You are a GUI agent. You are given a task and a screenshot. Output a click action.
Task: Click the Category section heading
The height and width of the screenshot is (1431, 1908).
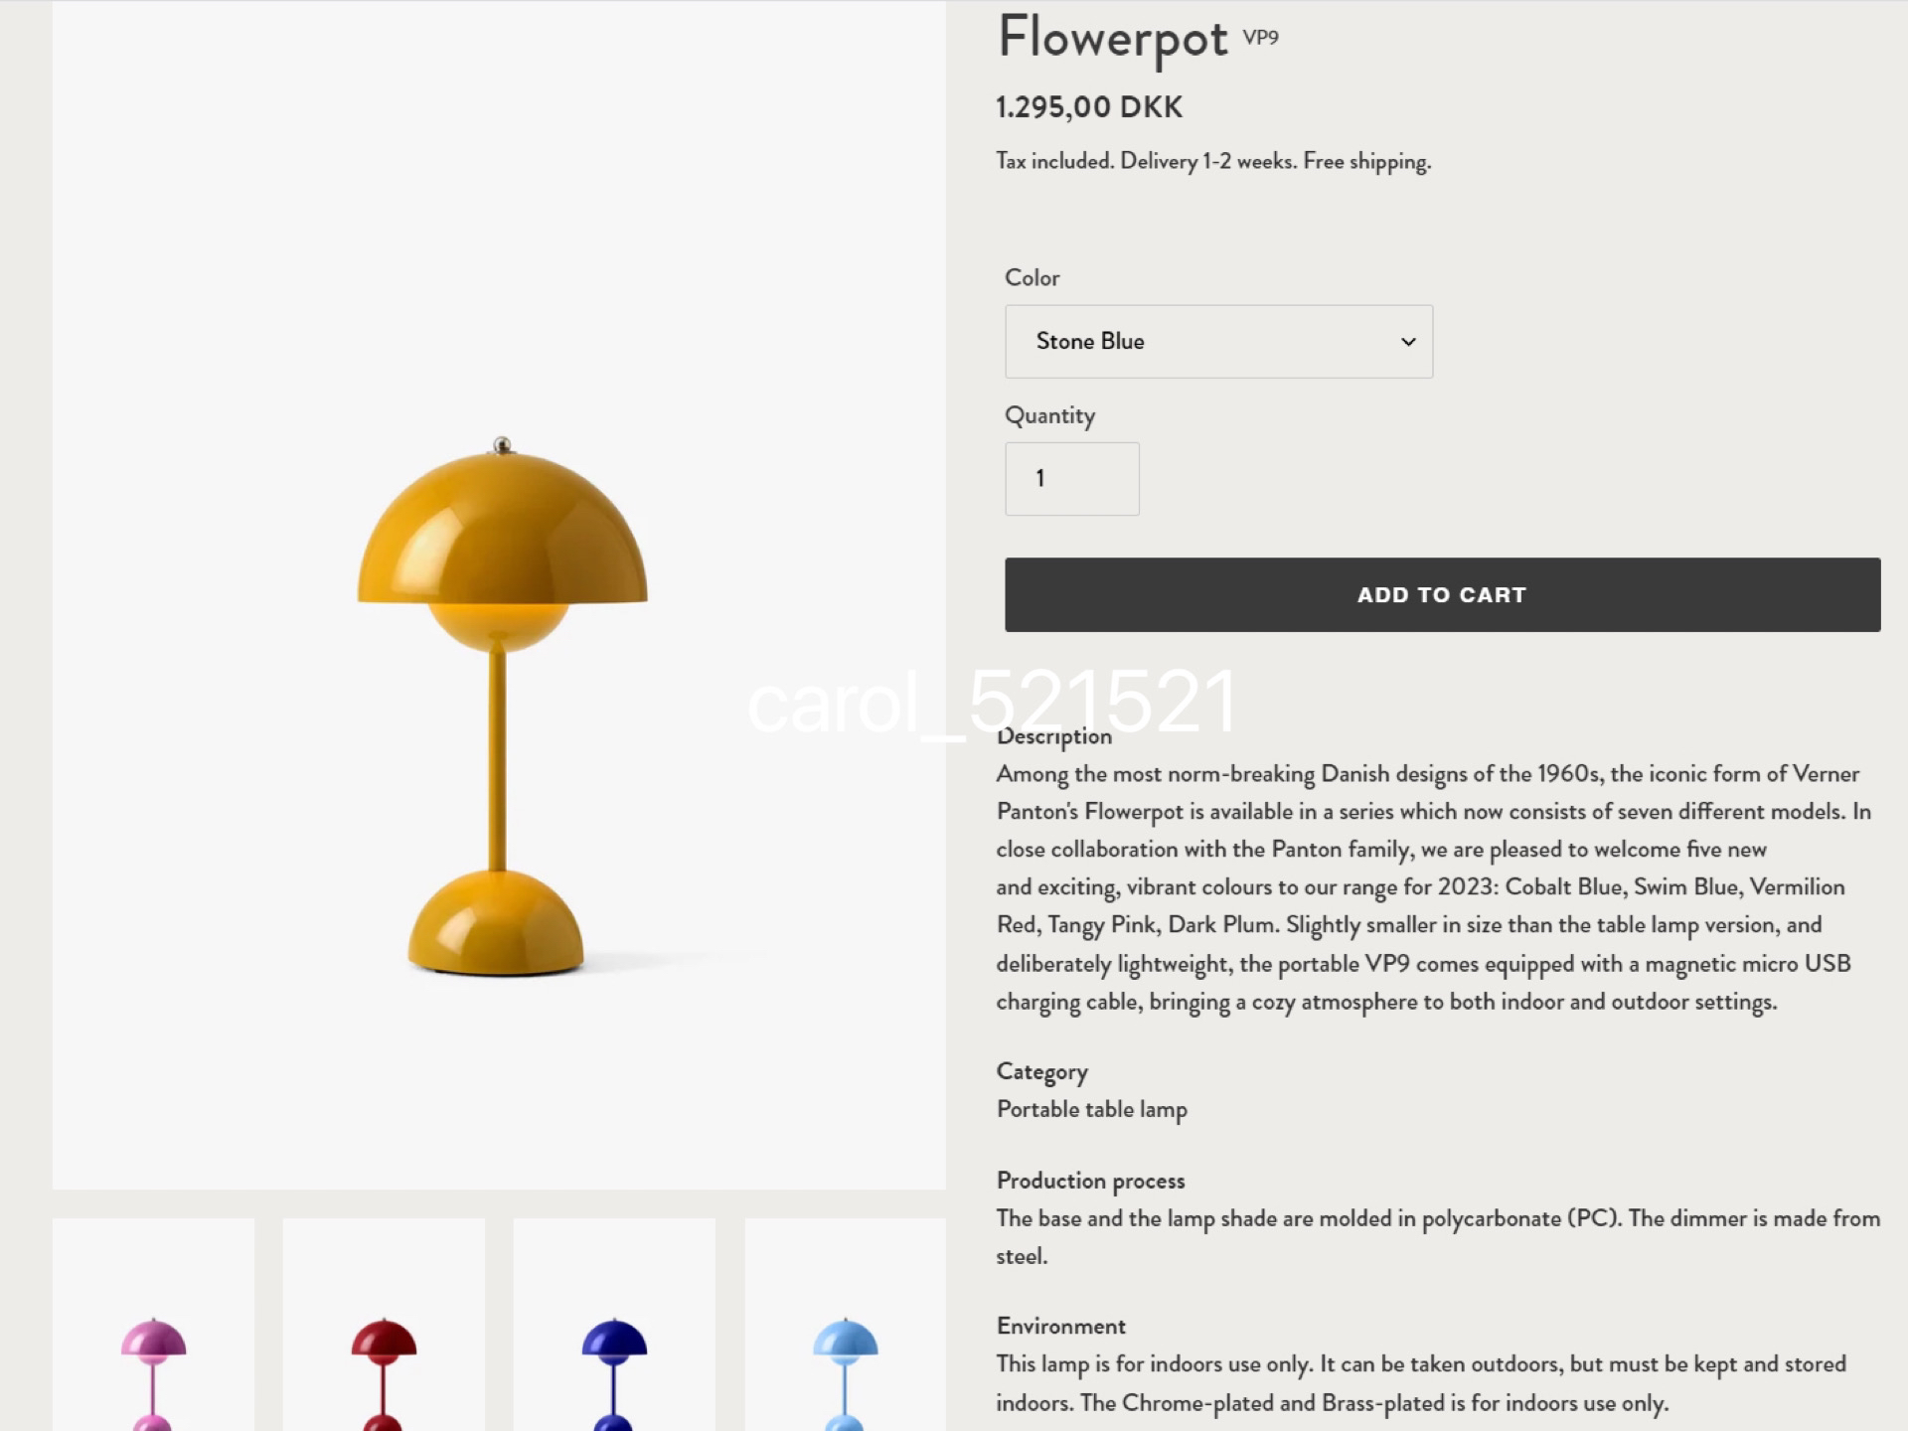click(x=1041, y=1071)
